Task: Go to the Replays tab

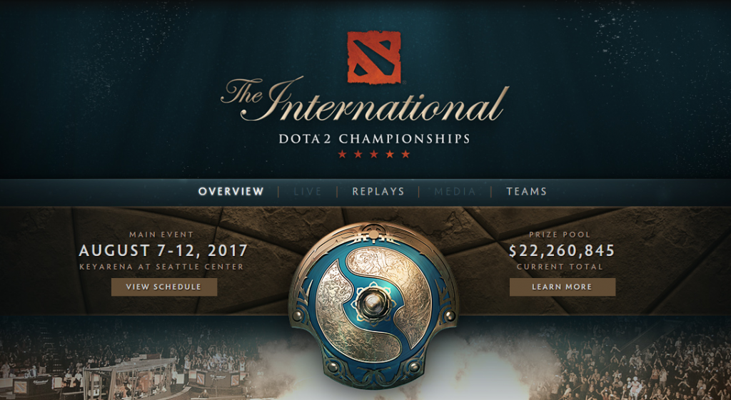Action: tap(378, 191)
